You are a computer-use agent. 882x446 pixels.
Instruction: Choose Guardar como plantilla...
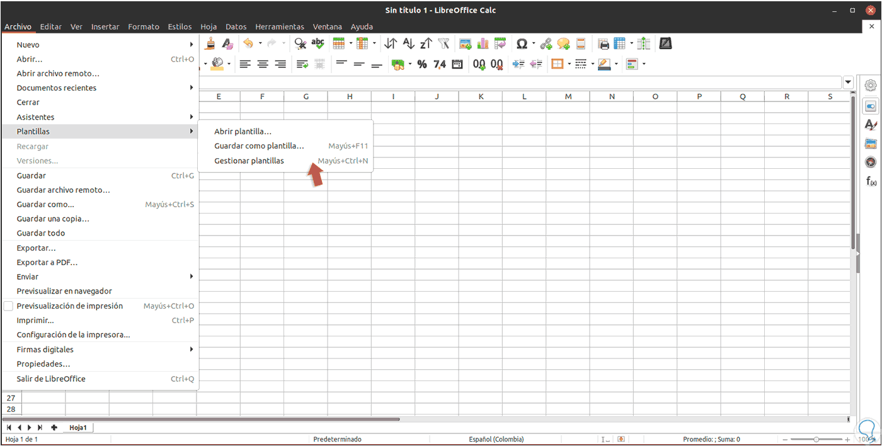coord(259,146)
